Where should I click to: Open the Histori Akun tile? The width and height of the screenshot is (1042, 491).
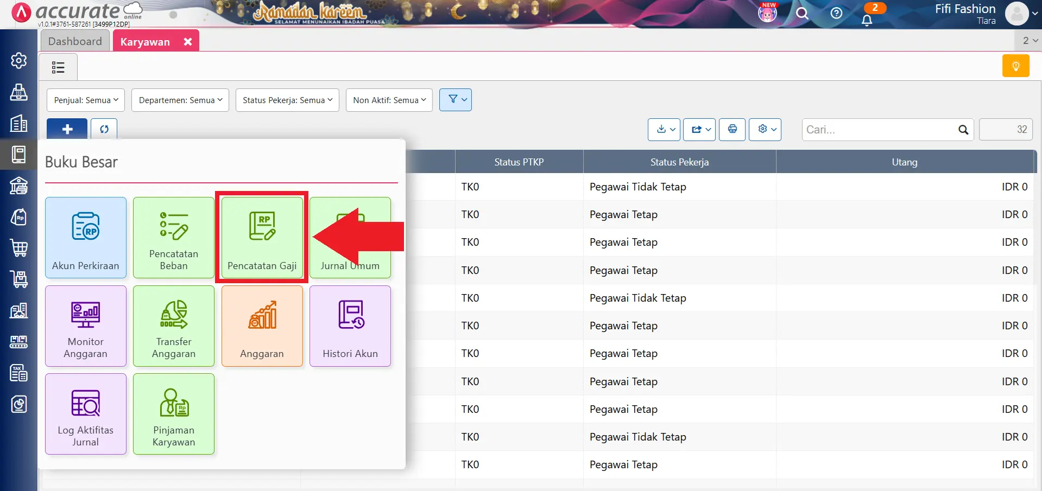tap(350, 326)
